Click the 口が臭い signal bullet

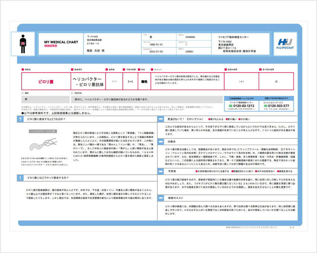tap(244, 119)
